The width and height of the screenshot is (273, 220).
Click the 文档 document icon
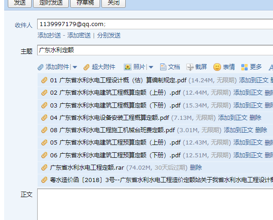[x=163, y=67]
